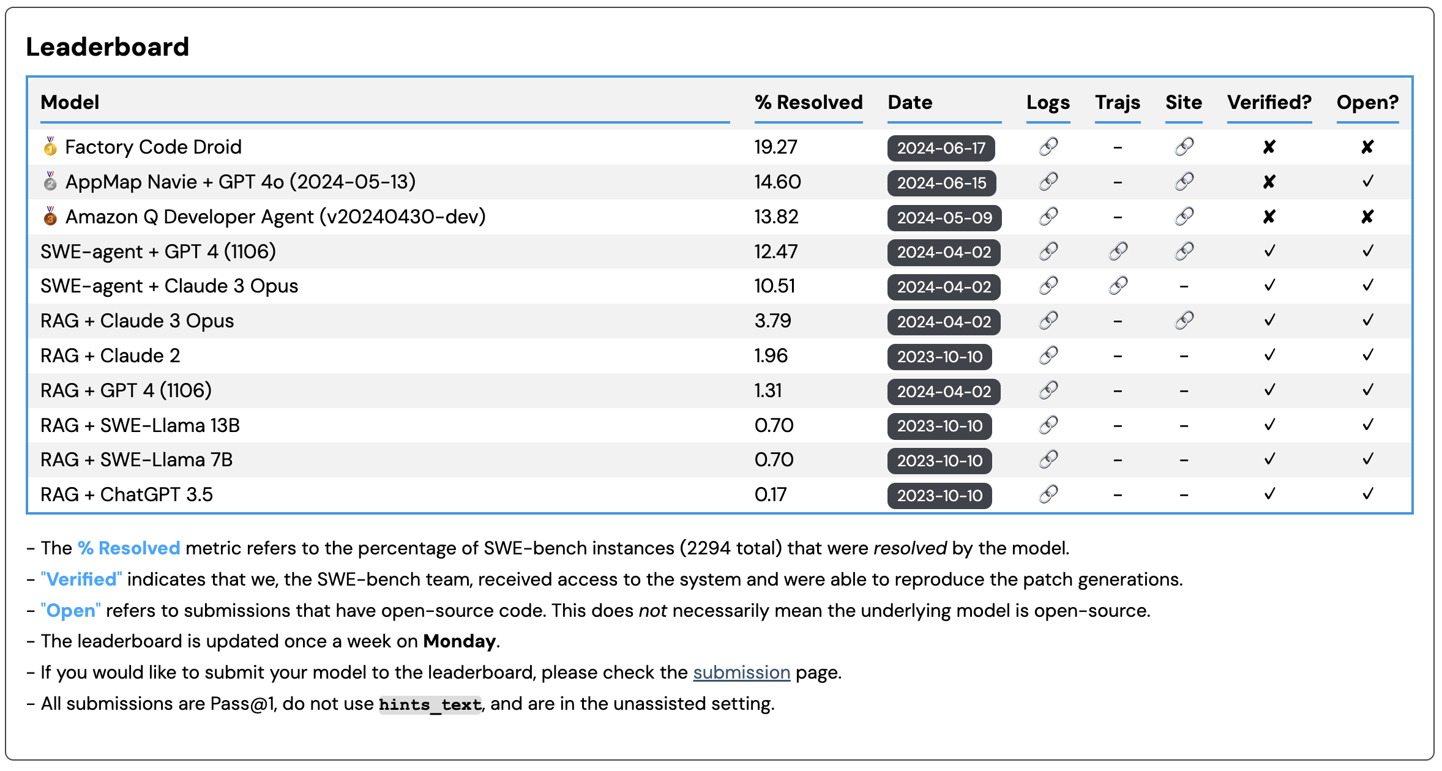Sort by the Date column header
The width and height of the screenshot is (1442, 771).
point(910,102)
